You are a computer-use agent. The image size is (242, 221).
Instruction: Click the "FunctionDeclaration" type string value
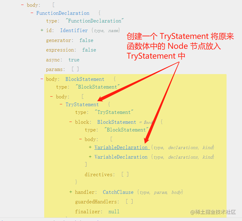[95, 21]
